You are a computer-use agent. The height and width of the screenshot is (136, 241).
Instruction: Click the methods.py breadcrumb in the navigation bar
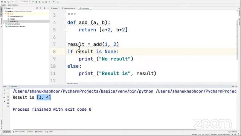click(x=13, y=5)
